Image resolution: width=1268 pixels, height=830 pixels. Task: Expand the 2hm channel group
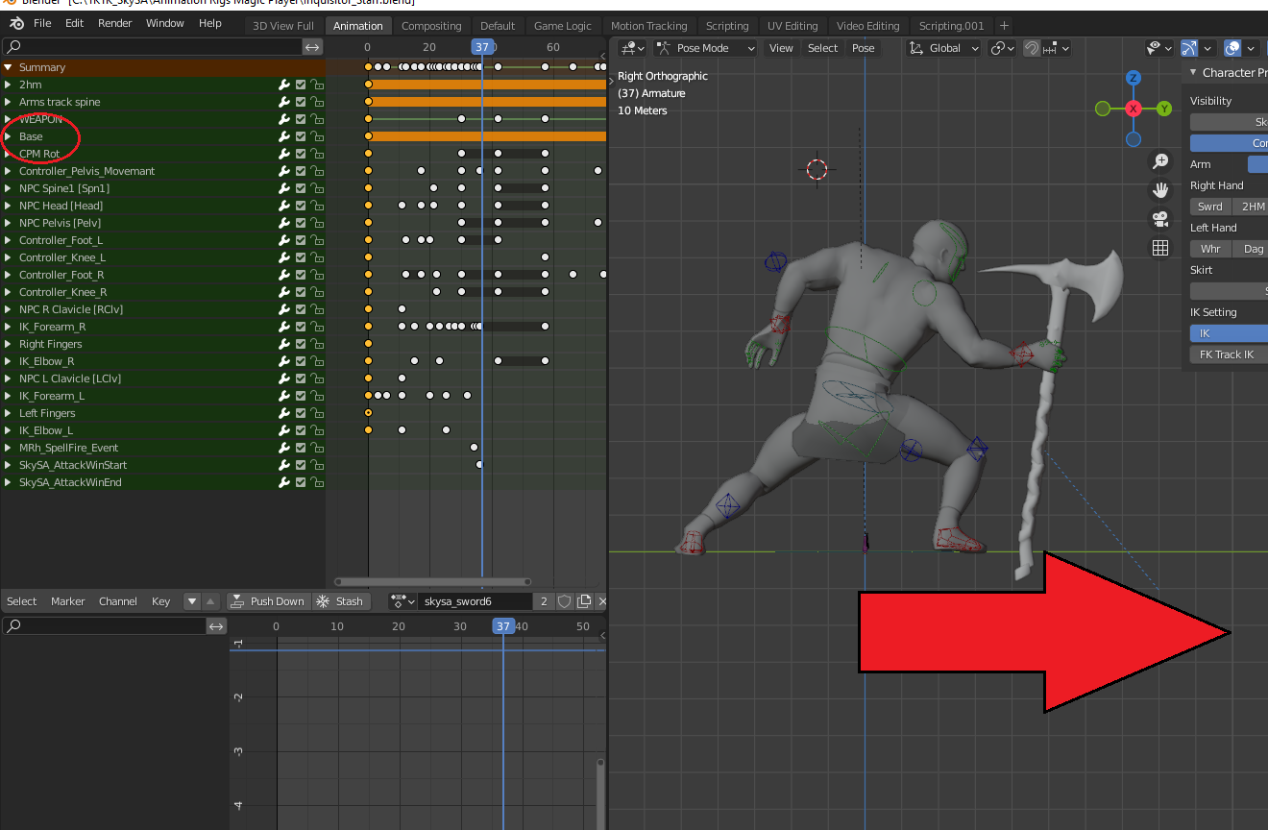tap(8, 85)
